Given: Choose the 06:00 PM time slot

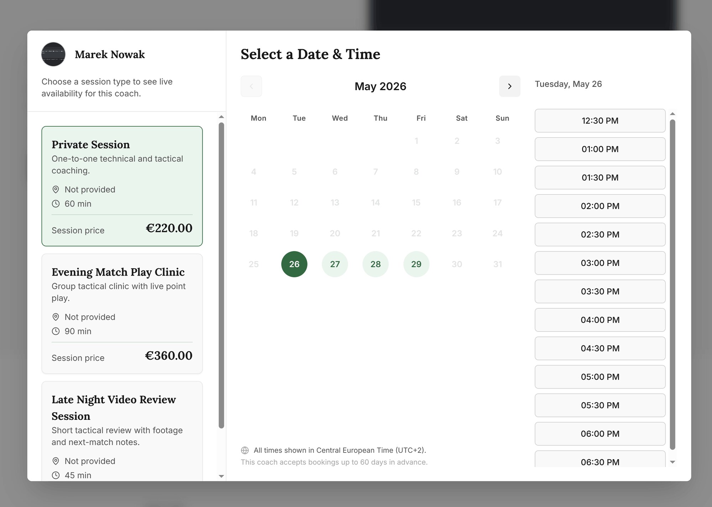Looking at the screenshot, I should (x=600, y=434).
